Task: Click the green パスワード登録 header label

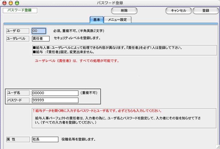Action: tap(20, 10)
